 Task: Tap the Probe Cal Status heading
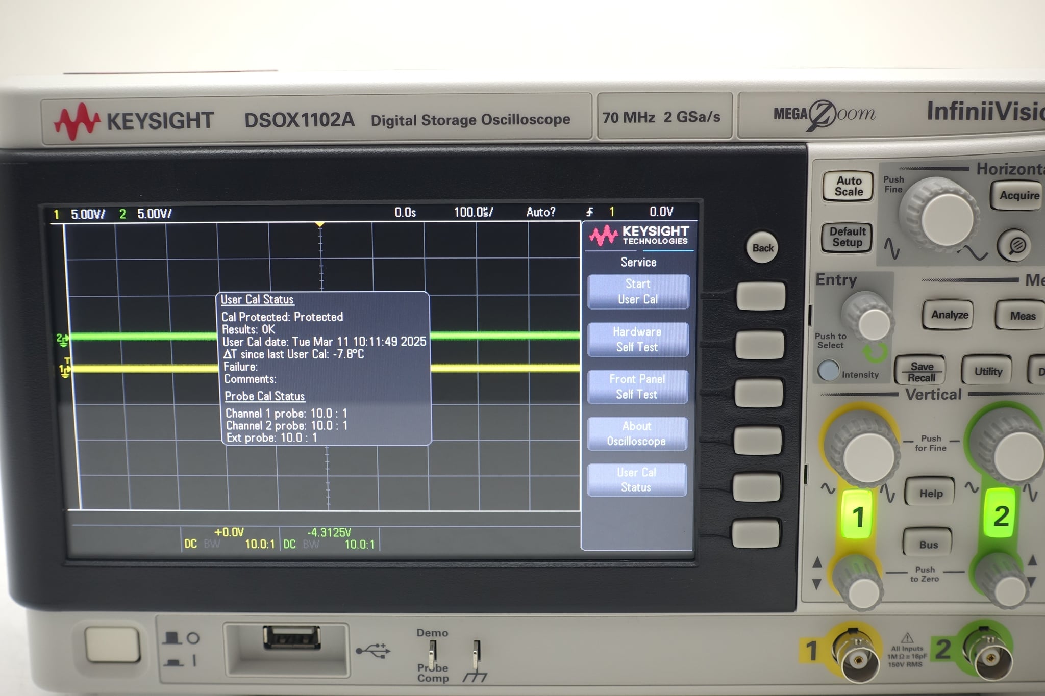264,396
